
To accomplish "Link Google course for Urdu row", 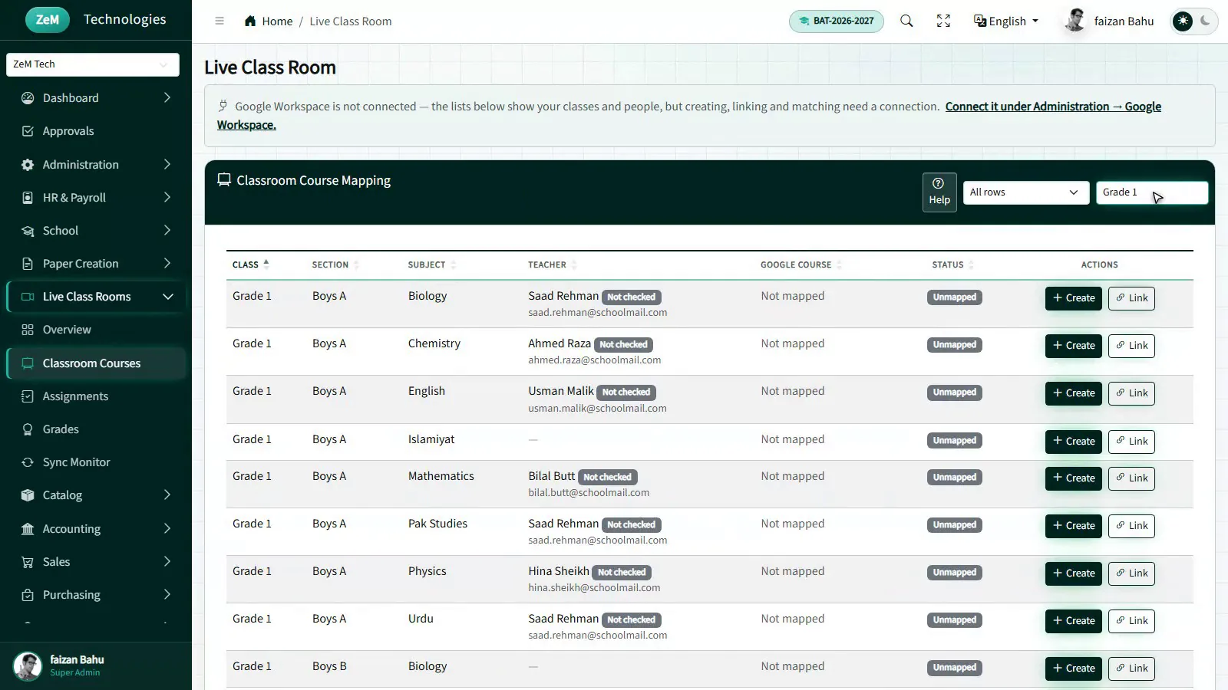I will point(1131,621).
